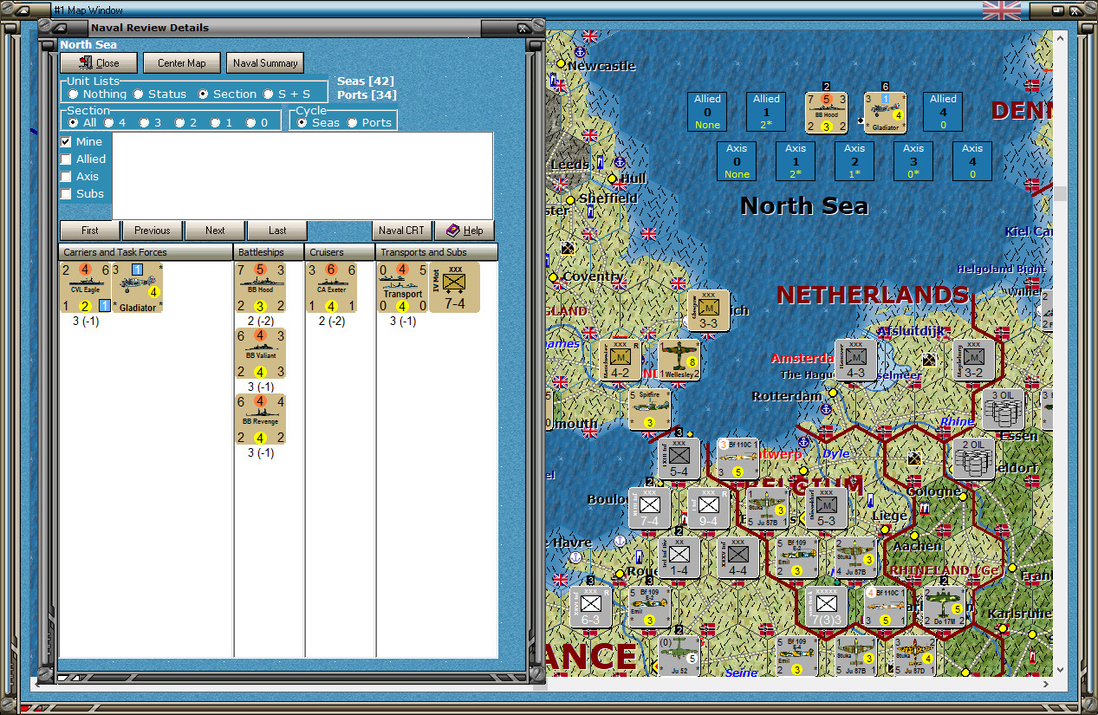This screenshot has height=715, width=1098.
Task: Click the British flag marker near Newcastle
Action: point(588,37)
